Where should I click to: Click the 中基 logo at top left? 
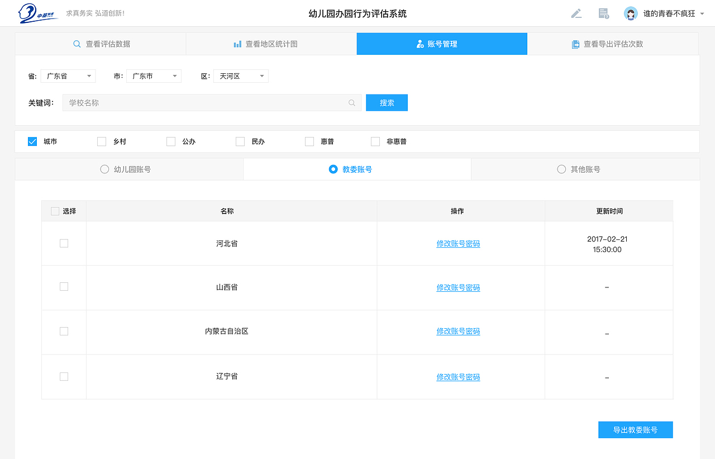click(35, 12)
